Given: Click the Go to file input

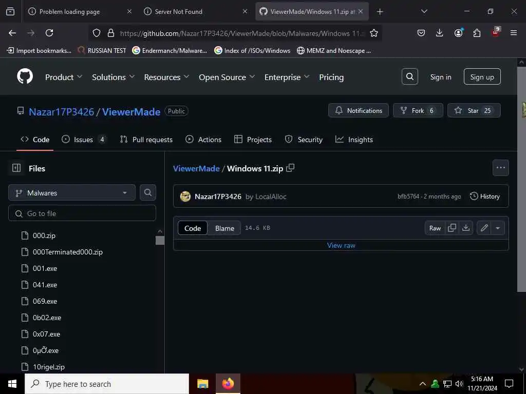Looking at the screenshot, I should (x=82, y=213).
